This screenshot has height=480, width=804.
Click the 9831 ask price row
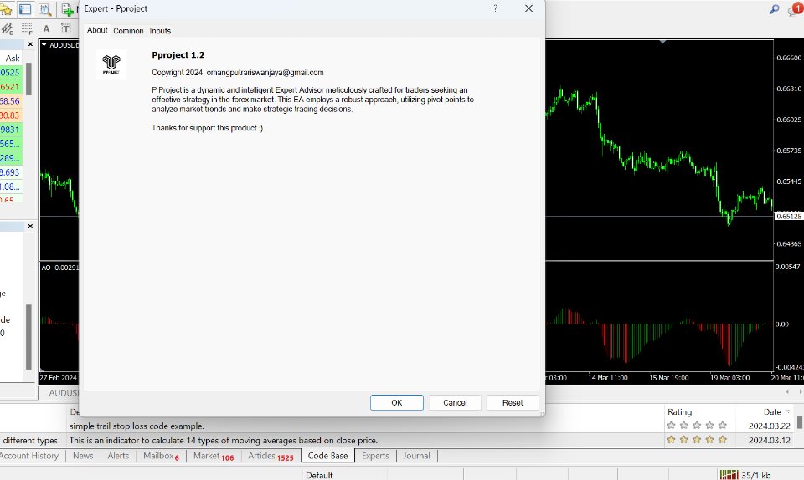click(11, 130)
